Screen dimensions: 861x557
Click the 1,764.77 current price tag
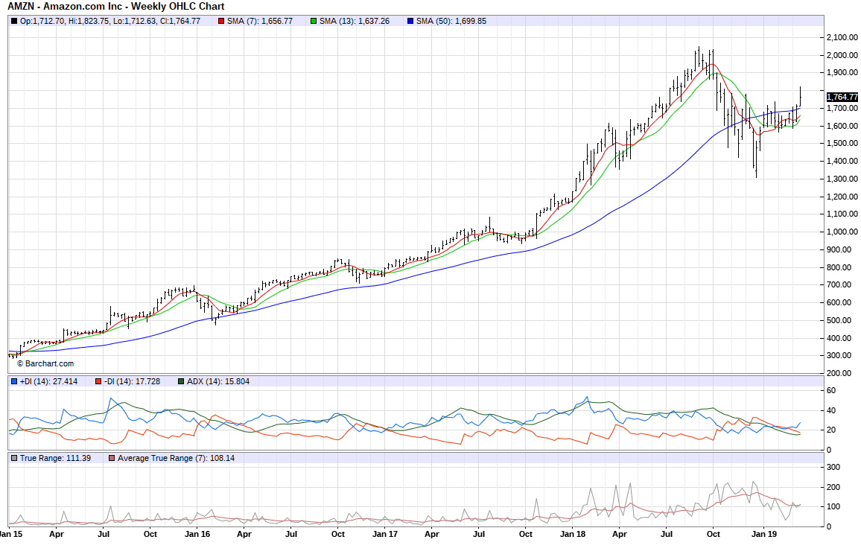842,96
